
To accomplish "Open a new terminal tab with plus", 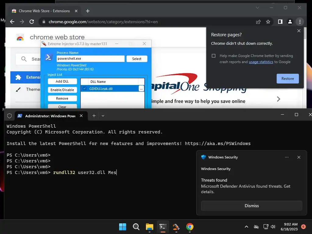I will 94,116.
